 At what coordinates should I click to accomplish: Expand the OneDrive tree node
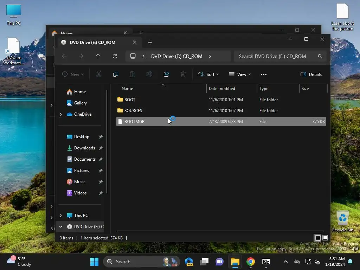point(60,114)
